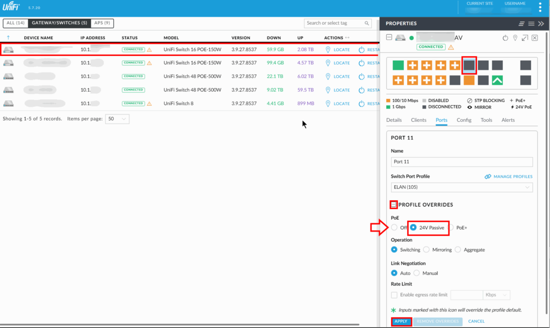This screenshot has height=328, width=550.
Task: Enable egress rate limit checkbox
Action: click(394, 295)
